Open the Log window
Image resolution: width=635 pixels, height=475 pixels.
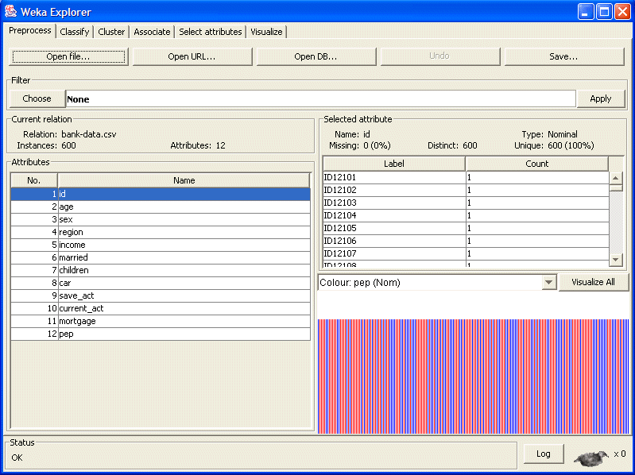coord(544,454)
